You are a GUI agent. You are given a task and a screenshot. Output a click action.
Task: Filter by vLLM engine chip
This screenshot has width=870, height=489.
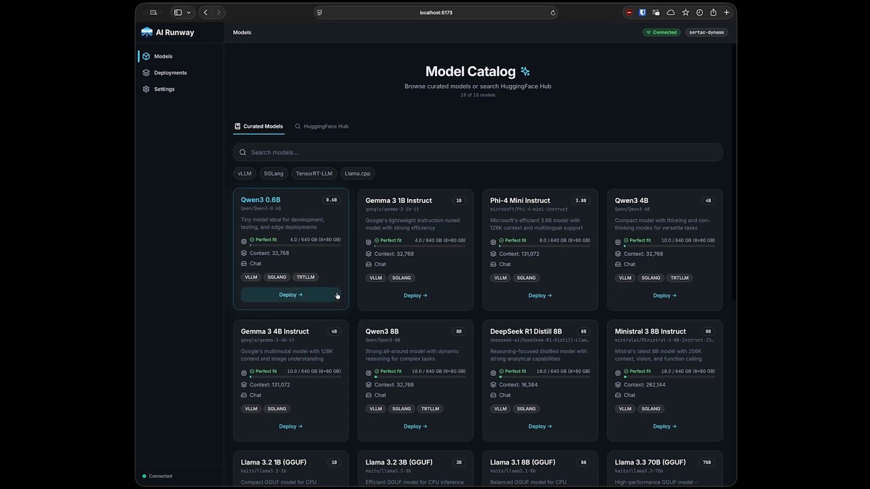click(x=245, y=173)
